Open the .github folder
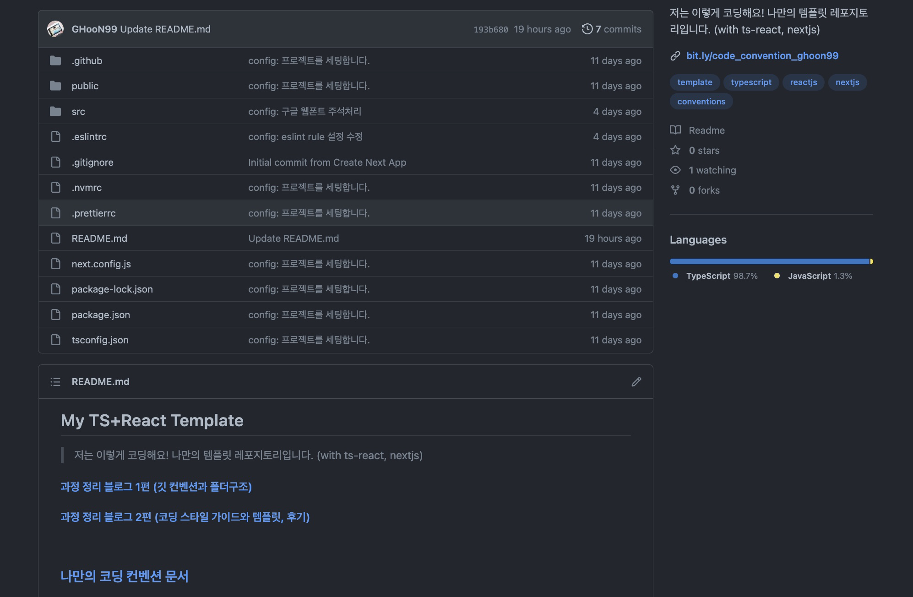This screenshot has width=913, height=597. [87, 60]
